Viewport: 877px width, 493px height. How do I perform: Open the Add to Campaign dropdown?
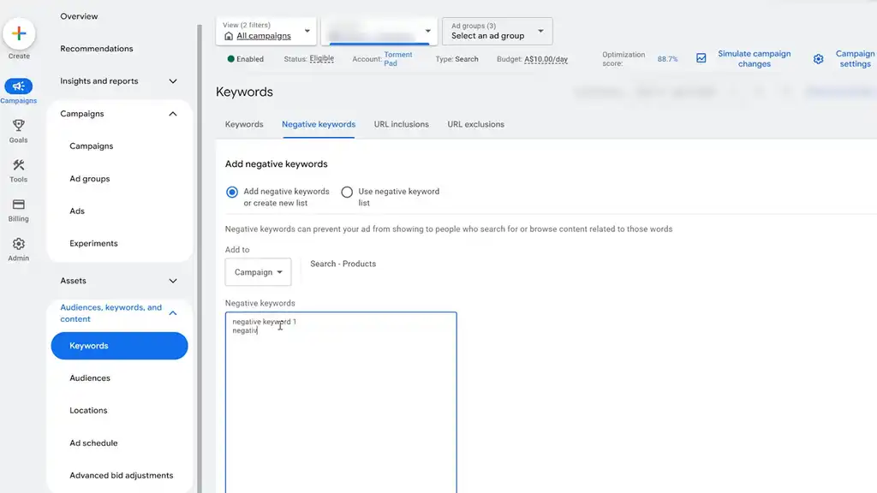(x=258, y=272)
